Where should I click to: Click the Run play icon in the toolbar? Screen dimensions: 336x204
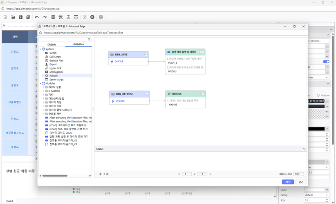tap(92, 17)
